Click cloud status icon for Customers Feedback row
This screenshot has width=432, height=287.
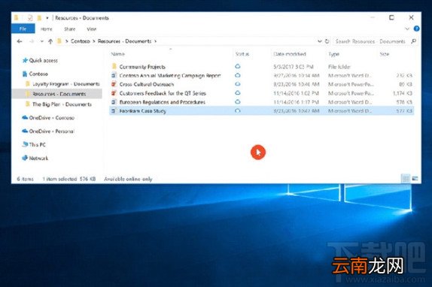(238, 93)
